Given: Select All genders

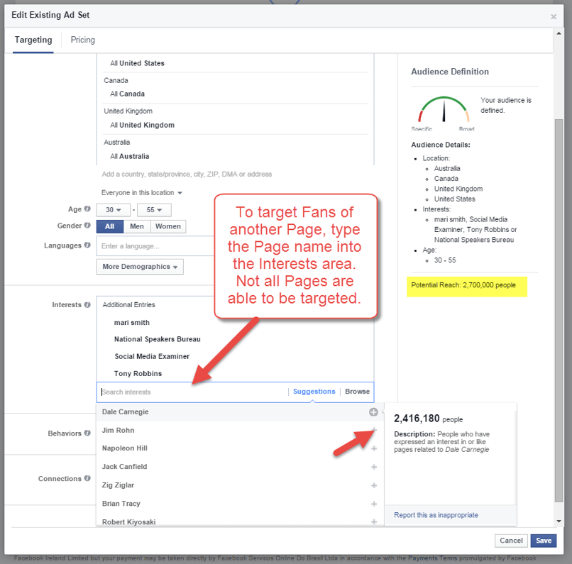Looking at the screenshot, I should [110, 226].
